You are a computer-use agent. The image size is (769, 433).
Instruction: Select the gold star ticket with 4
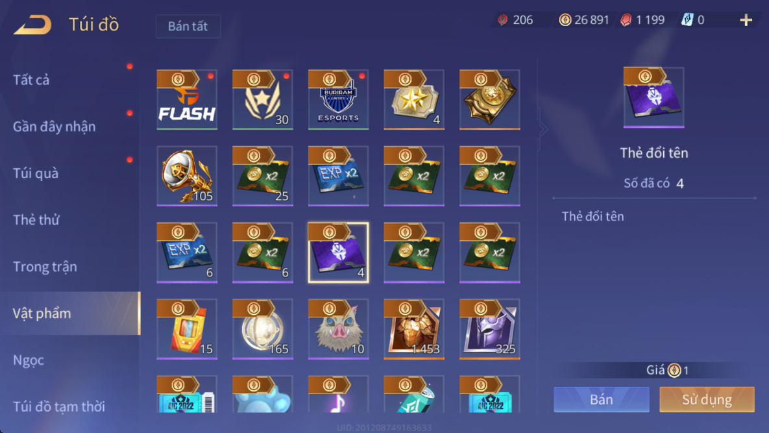pos(414,99)
